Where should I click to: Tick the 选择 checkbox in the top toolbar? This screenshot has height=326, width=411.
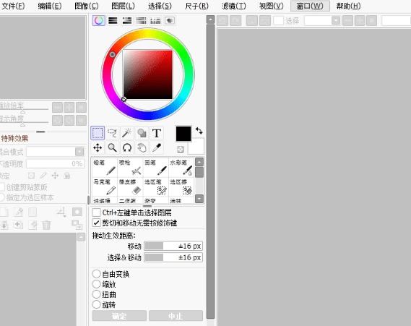278,20
